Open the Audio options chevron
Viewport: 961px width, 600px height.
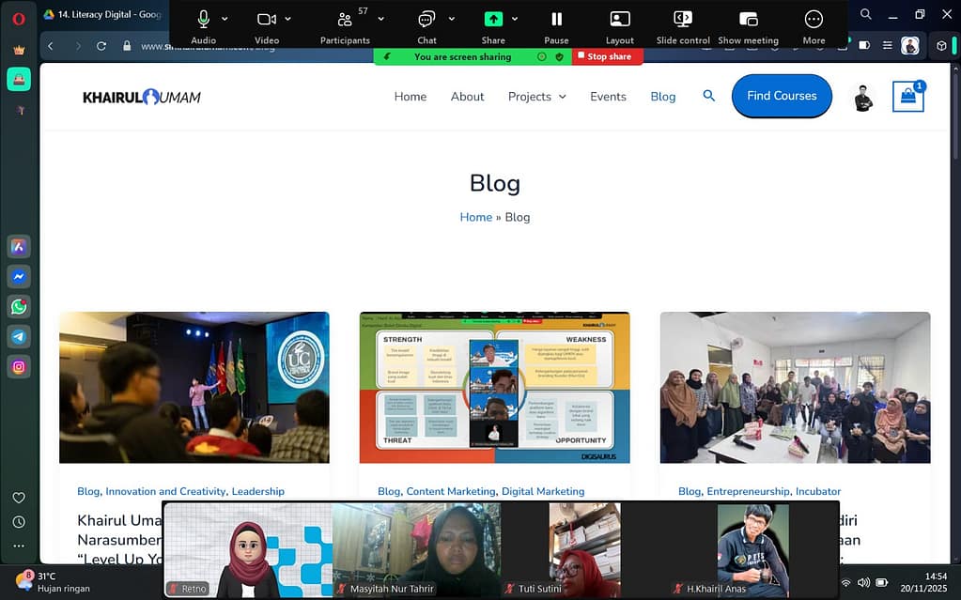225,19
